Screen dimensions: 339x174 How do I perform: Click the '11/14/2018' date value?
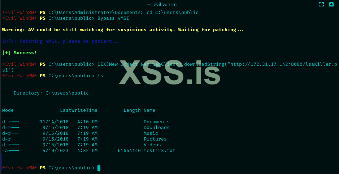54,122
